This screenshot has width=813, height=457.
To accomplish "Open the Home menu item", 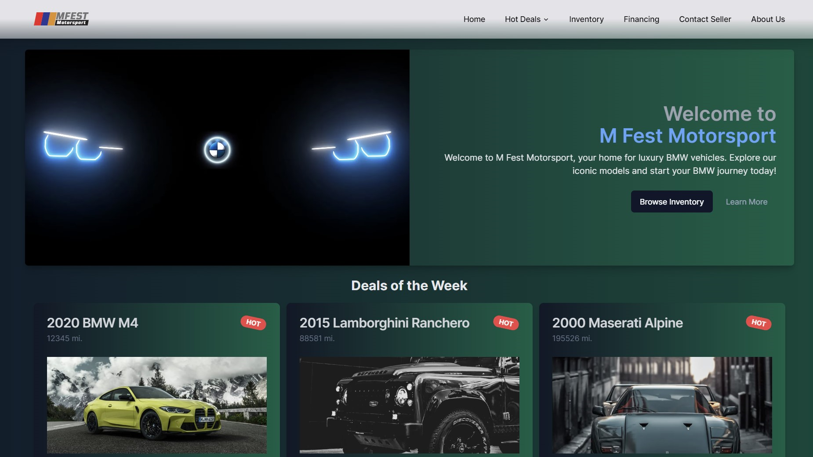I will 474,19.
